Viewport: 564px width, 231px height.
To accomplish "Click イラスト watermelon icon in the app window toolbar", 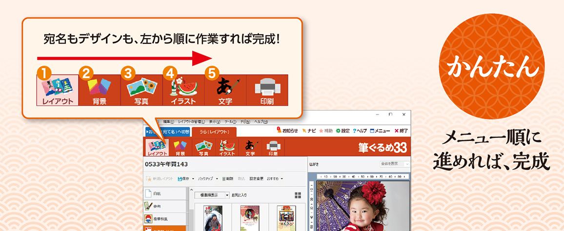I will 227,147.
